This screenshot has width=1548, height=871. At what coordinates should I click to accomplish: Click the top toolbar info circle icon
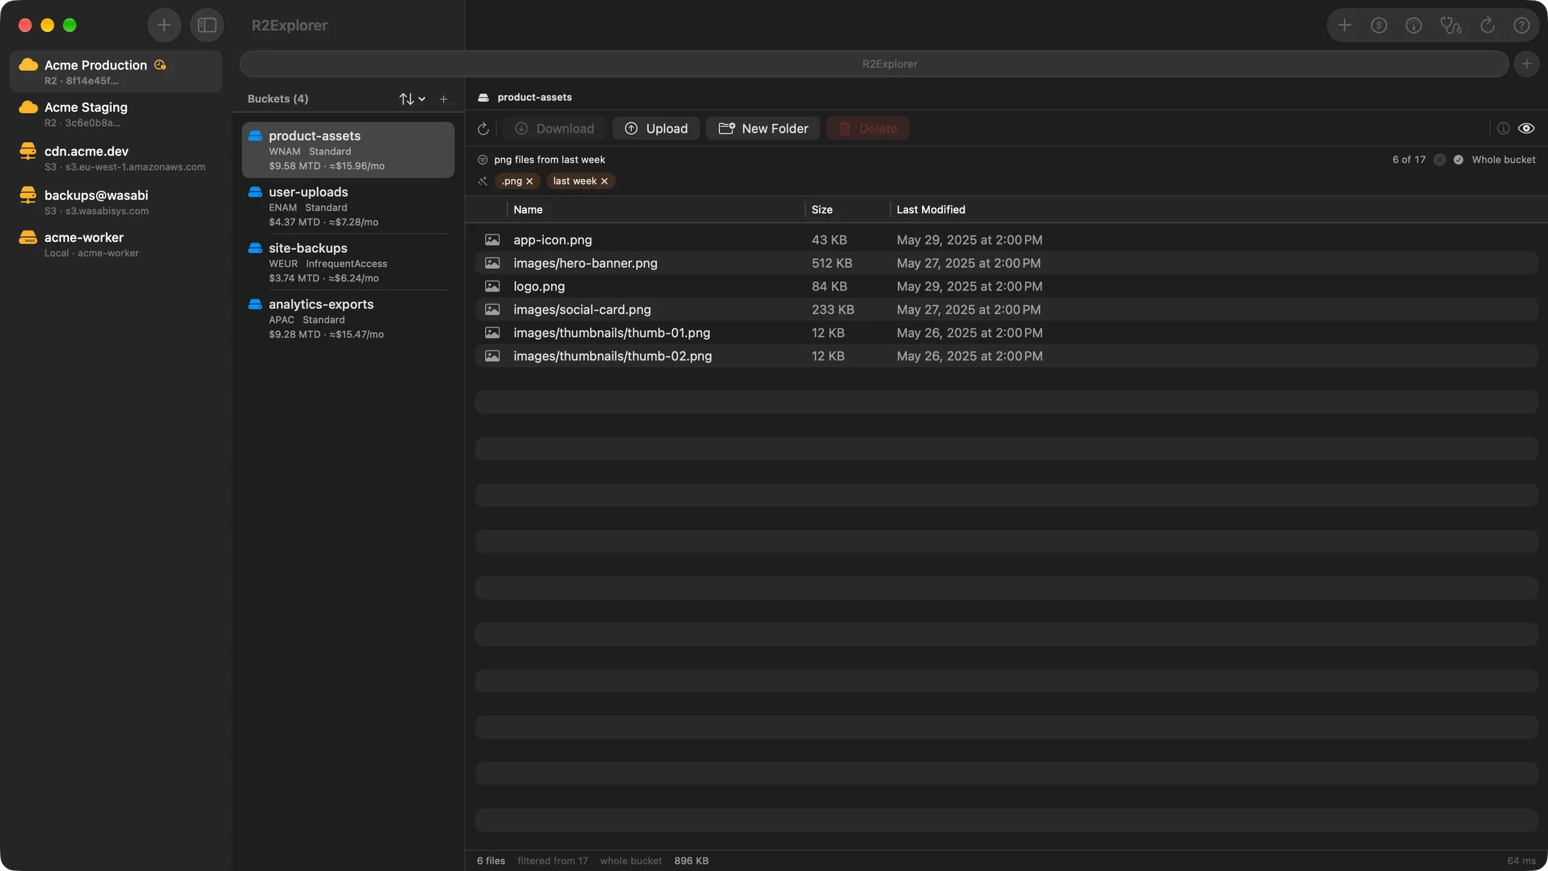[1414, 25]
